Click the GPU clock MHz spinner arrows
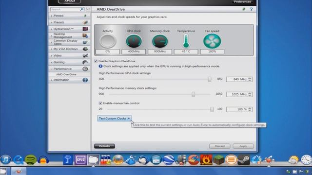Viewport: 312px width, 175px height. (250, 79)
